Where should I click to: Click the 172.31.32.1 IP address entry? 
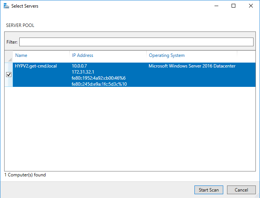point(83,72)
